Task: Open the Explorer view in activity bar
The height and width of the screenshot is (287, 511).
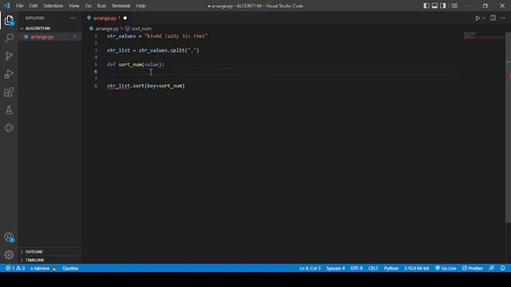Action: point(9,21)
